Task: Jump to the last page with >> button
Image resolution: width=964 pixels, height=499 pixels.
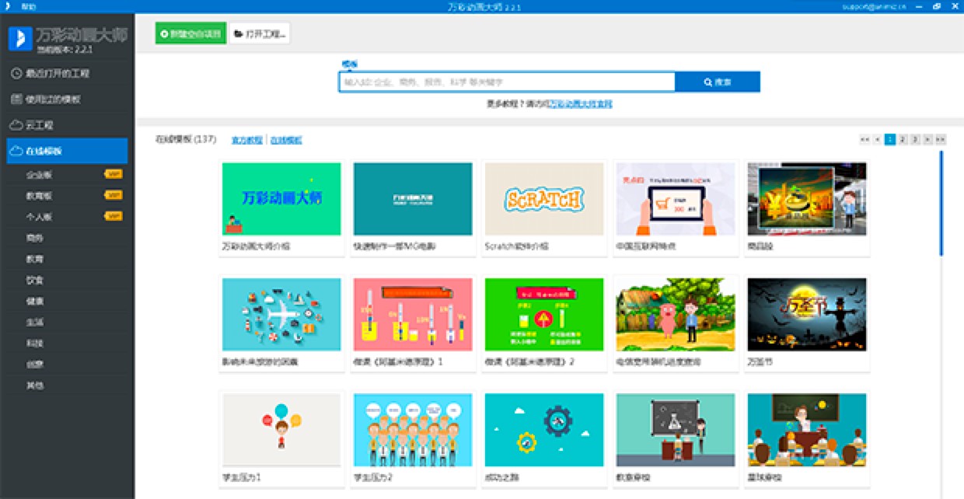Action: [940, 139]
